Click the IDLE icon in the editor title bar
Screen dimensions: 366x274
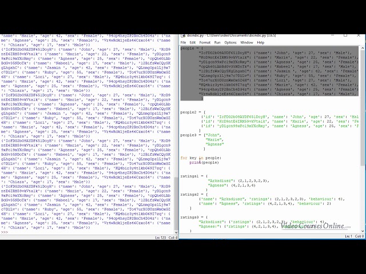pos(183,35)
